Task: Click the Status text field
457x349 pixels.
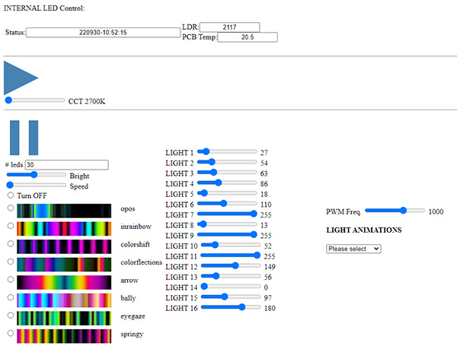Action: click(x=102, y=33)
